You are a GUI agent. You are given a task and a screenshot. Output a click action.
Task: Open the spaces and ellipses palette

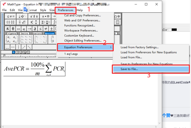click(x=22, y=16)
